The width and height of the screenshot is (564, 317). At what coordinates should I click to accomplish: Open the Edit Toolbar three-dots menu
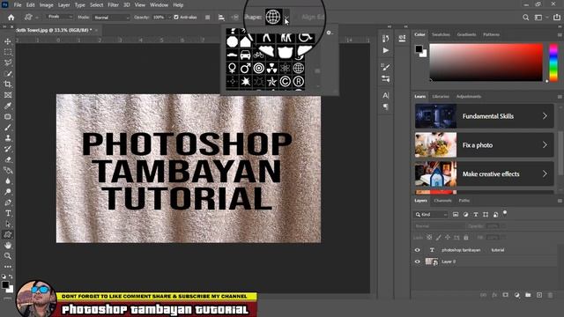8,267
